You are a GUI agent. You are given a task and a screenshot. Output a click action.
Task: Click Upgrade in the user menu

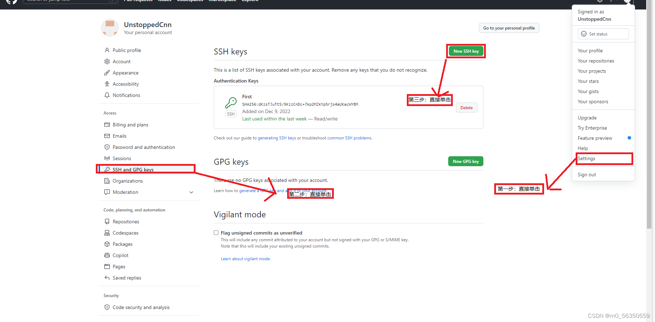tap(587, 118)
